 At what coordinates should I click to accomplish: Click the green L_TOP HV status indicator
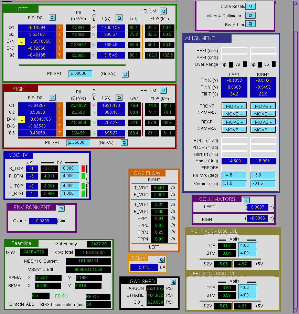pyautogui.click(x=83, y=186)
